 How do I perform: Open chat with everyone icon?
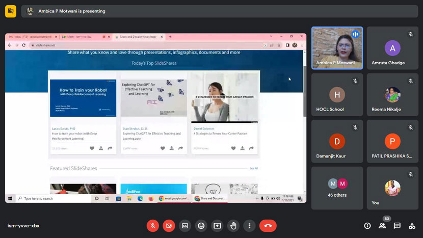397,226
